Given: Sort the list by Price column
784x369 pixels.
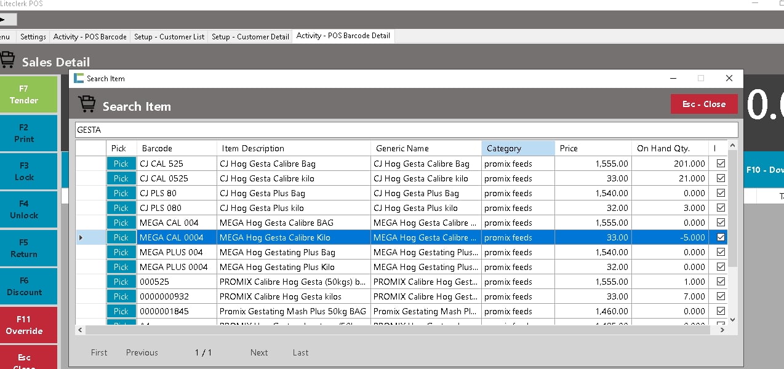Looking at the screenshot, I should [592, 148].
